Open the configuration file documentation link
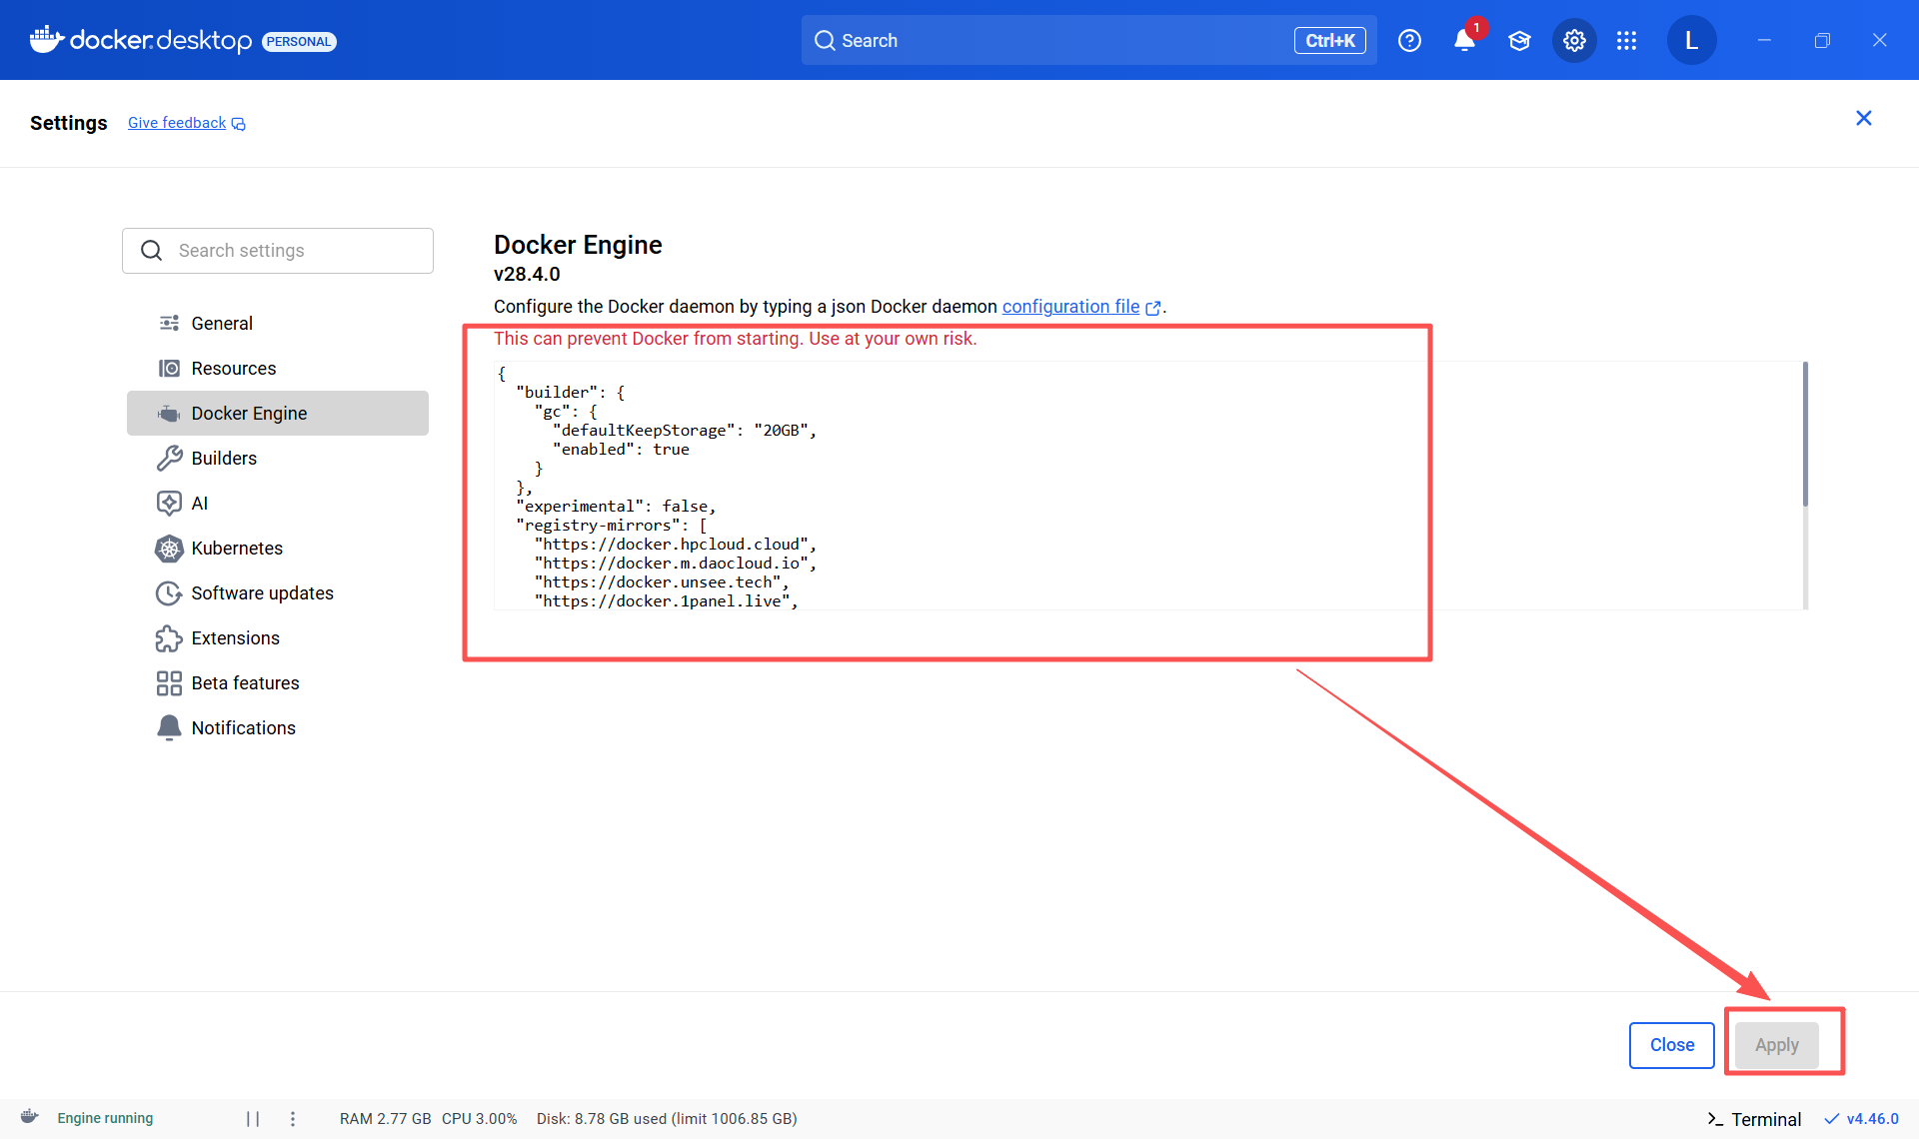This screenshot has height=1139, width=1919. tap(1070, 307)
